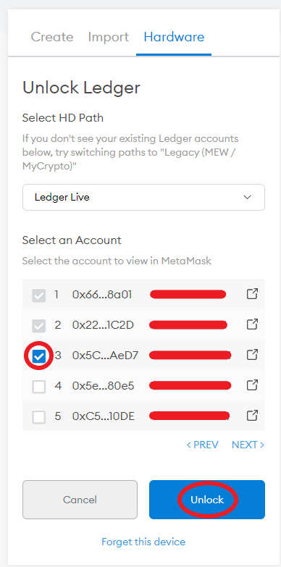The image size is (281, 567).
Task: Open account 1 external link icon
Action: pos(252,293)
